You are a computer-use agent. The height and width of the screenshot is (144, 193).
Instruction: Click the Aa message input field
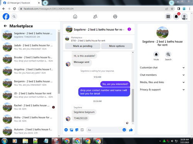click(x=104, y=130)
